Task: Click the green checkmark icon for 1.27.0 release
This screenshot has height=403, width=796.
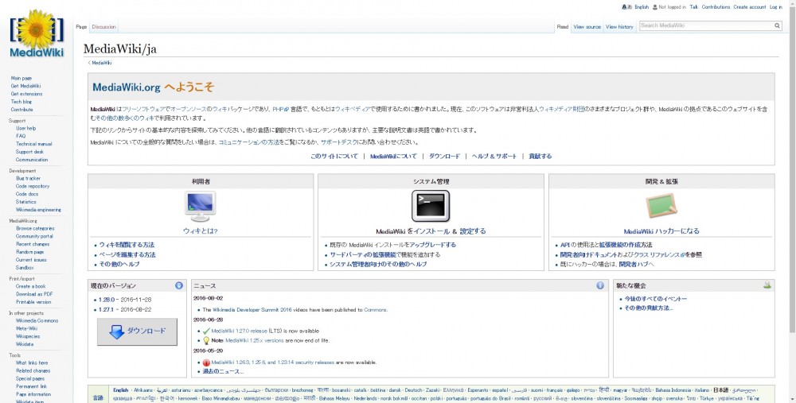Action: (x=206, y=331)
